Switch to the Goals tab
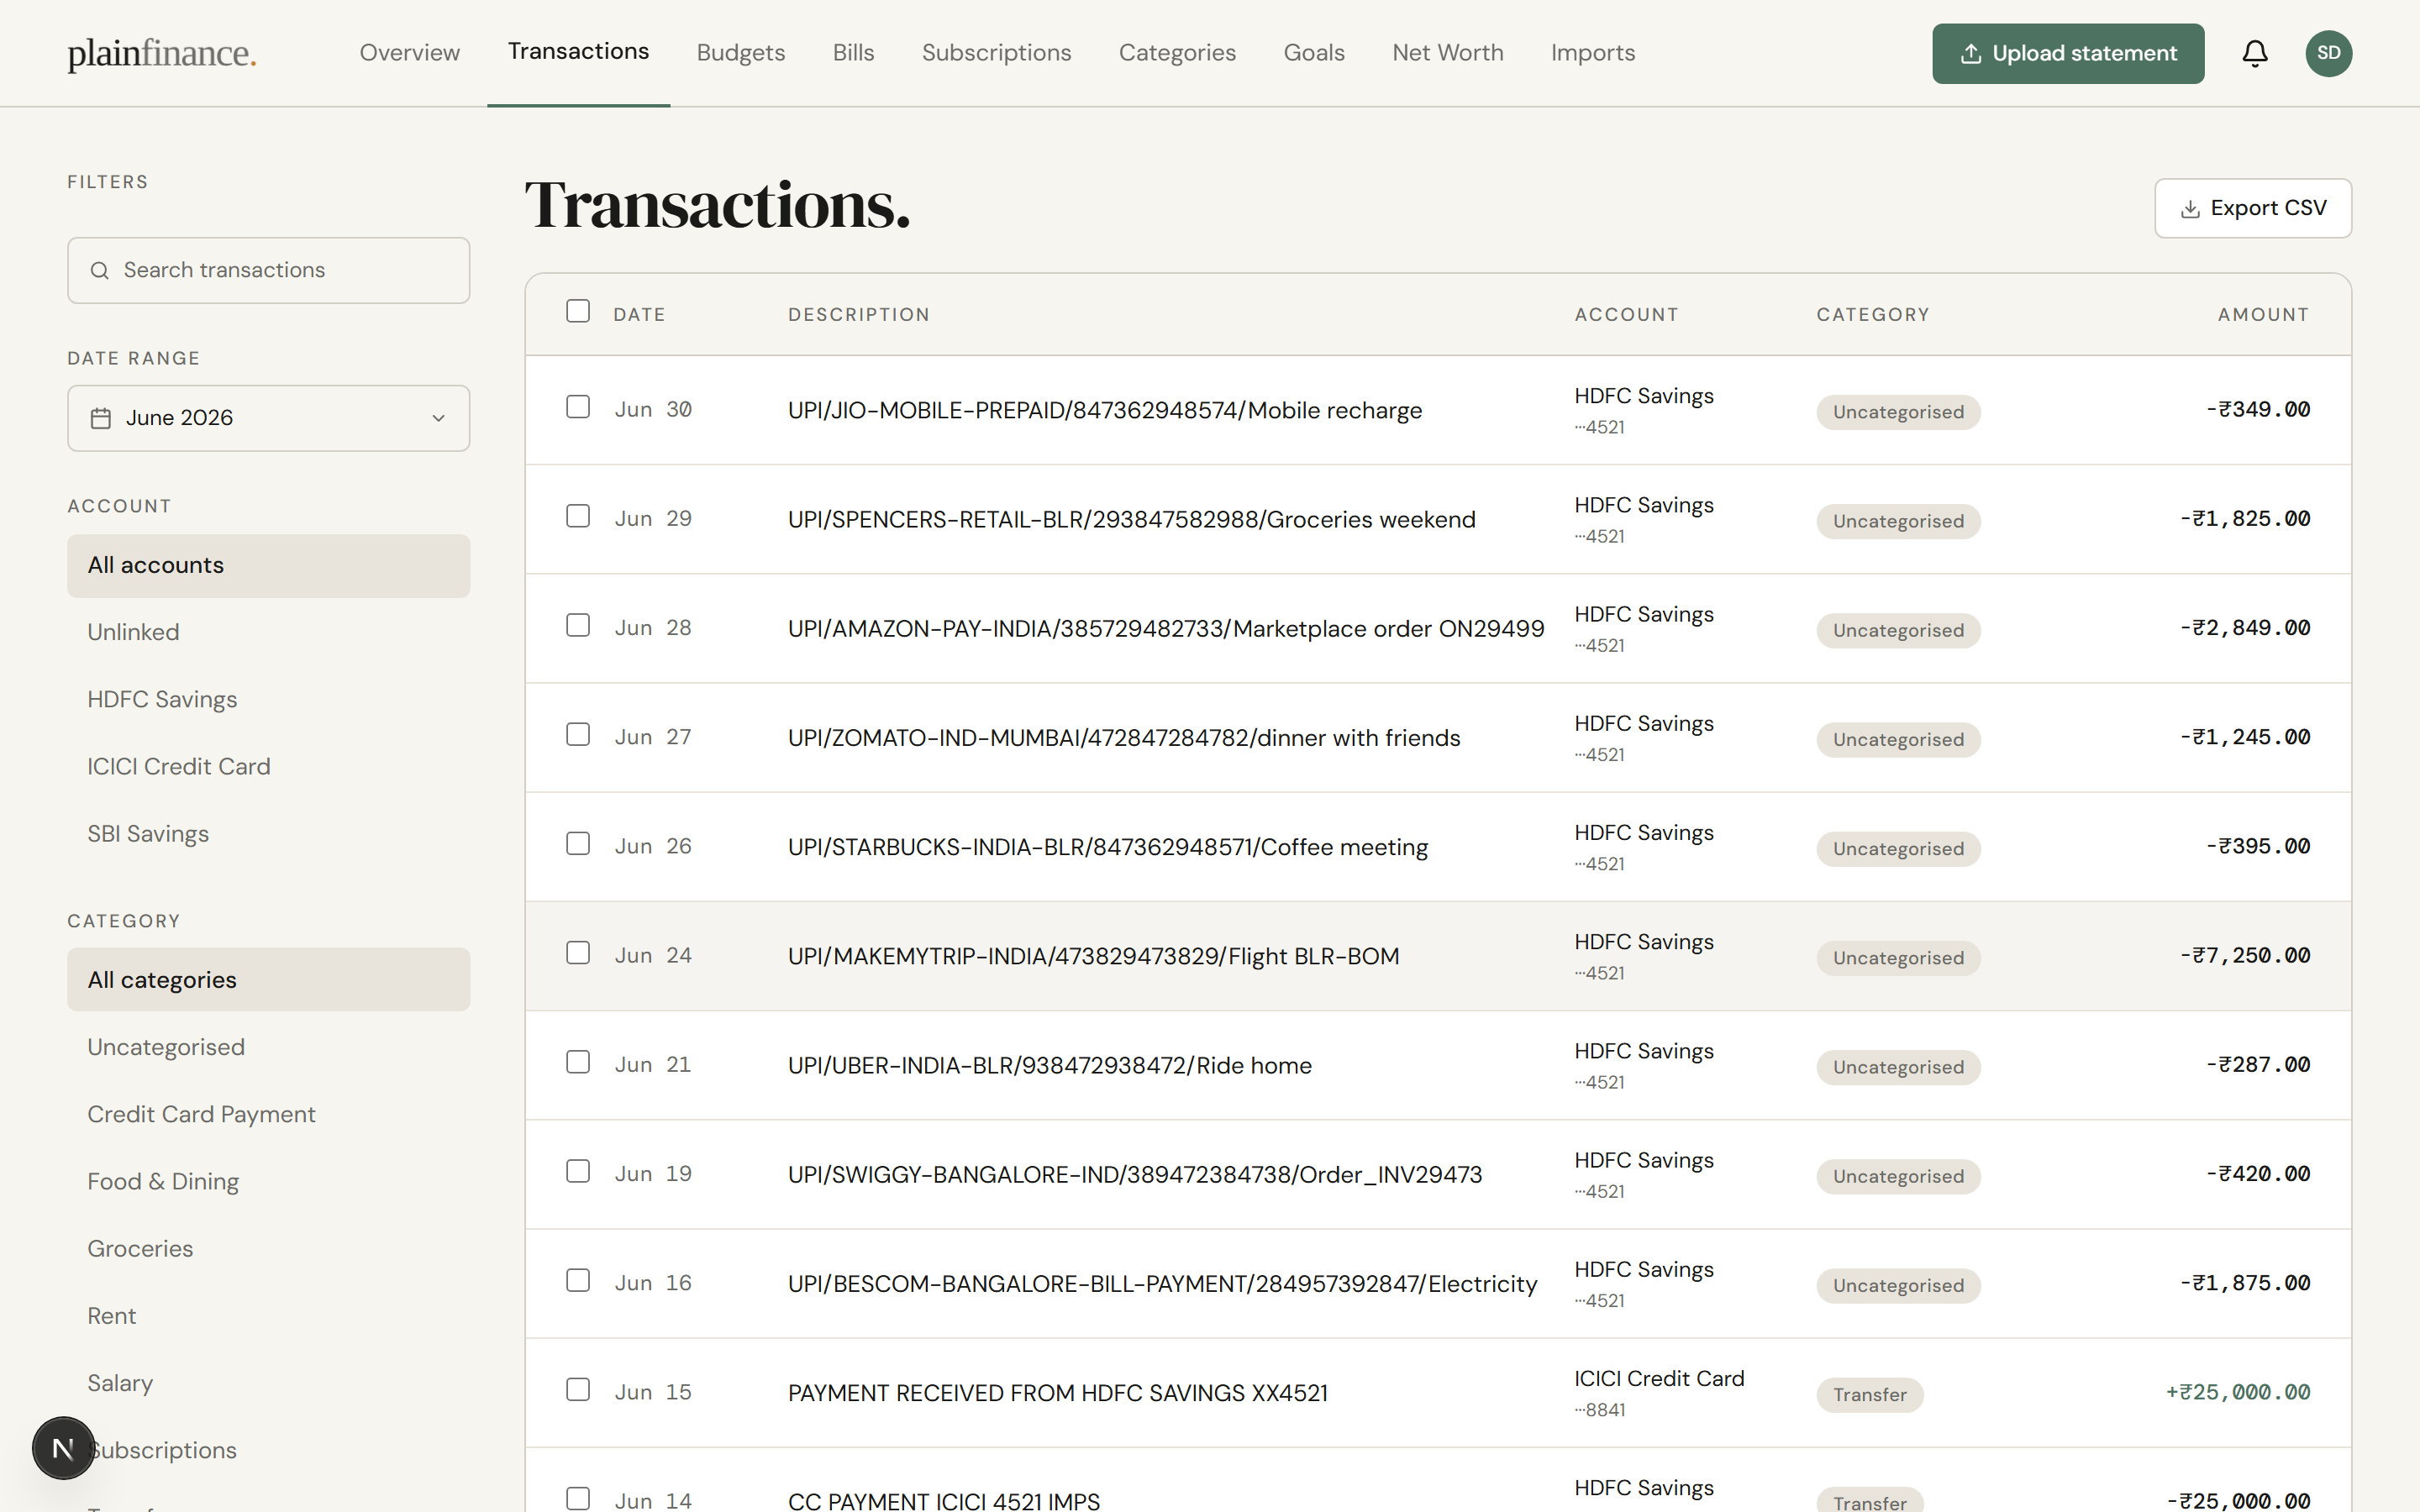The width and height of the screenshot is (2420, 1512). tap(1314, 53)
